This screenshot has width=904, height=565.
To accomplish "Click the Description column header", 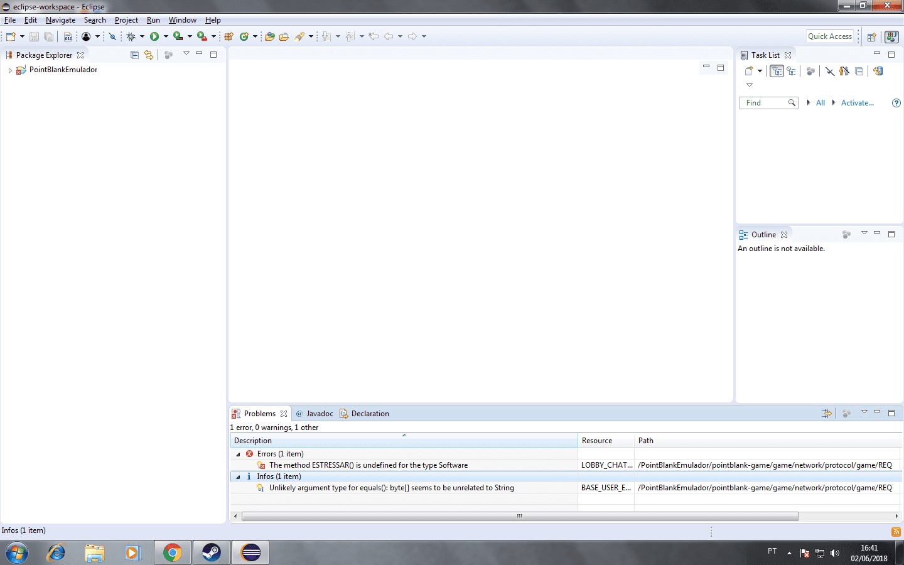I will tap(404, 441).
